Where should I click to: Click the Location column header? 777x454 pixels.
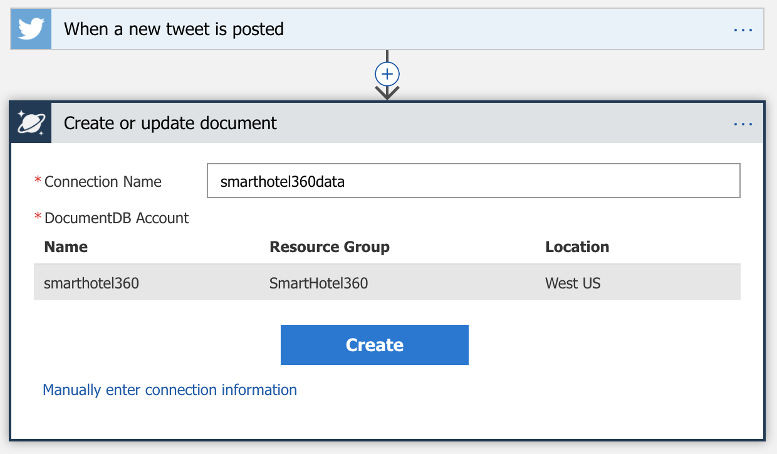(x=577, y=247)
